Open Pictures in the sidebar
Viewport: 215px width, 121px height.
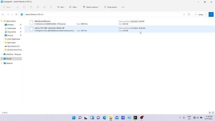click(x=10, y=35)
